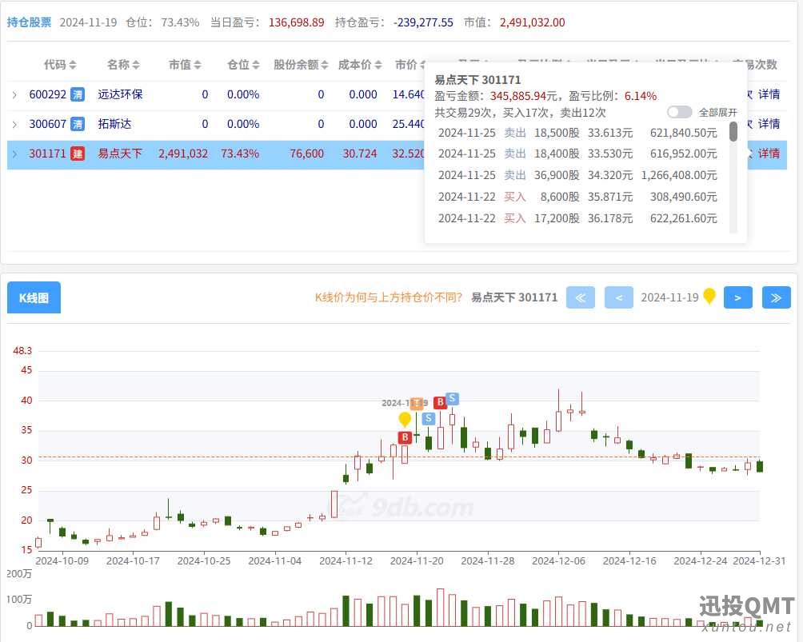Click the red B marker at 2024-11-19
This screenshot has width=803, height=642.
click(405, 437)
